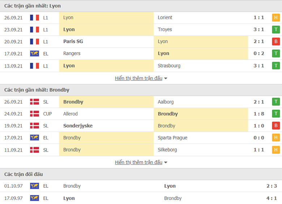The image size is (282, 204).
Task: Click red B badge for Sonderjyske match
Action: tap(276, 126)
